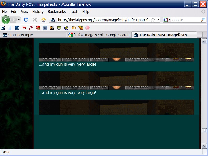Open the Yahoo bookmark
Image resolution: width=208 pixels, height=156 pixels.
(24, 28)
